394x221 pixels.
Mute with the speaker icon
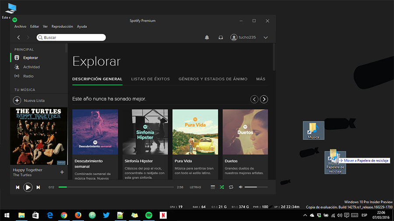pyautogui.click(x=240, y=187)
